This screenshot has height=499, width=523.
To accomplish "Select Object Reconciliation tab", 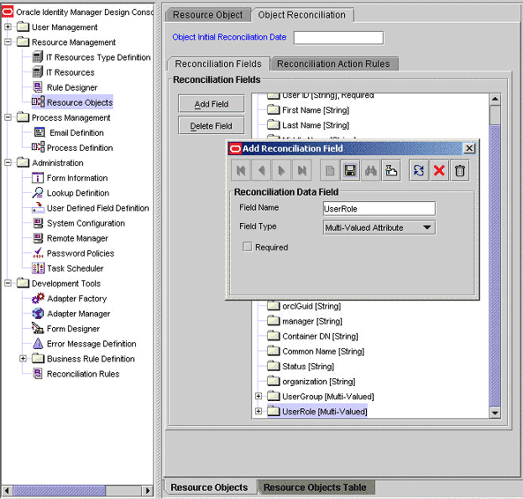I will tap(302, 15).
